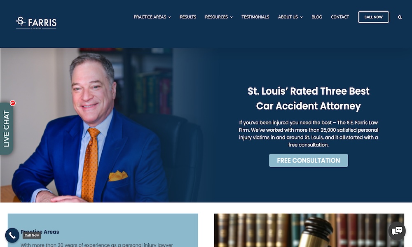Screen dimensions: 412x247
Task: Click the outlined CALL NOW header button
Action: point(373,17)
